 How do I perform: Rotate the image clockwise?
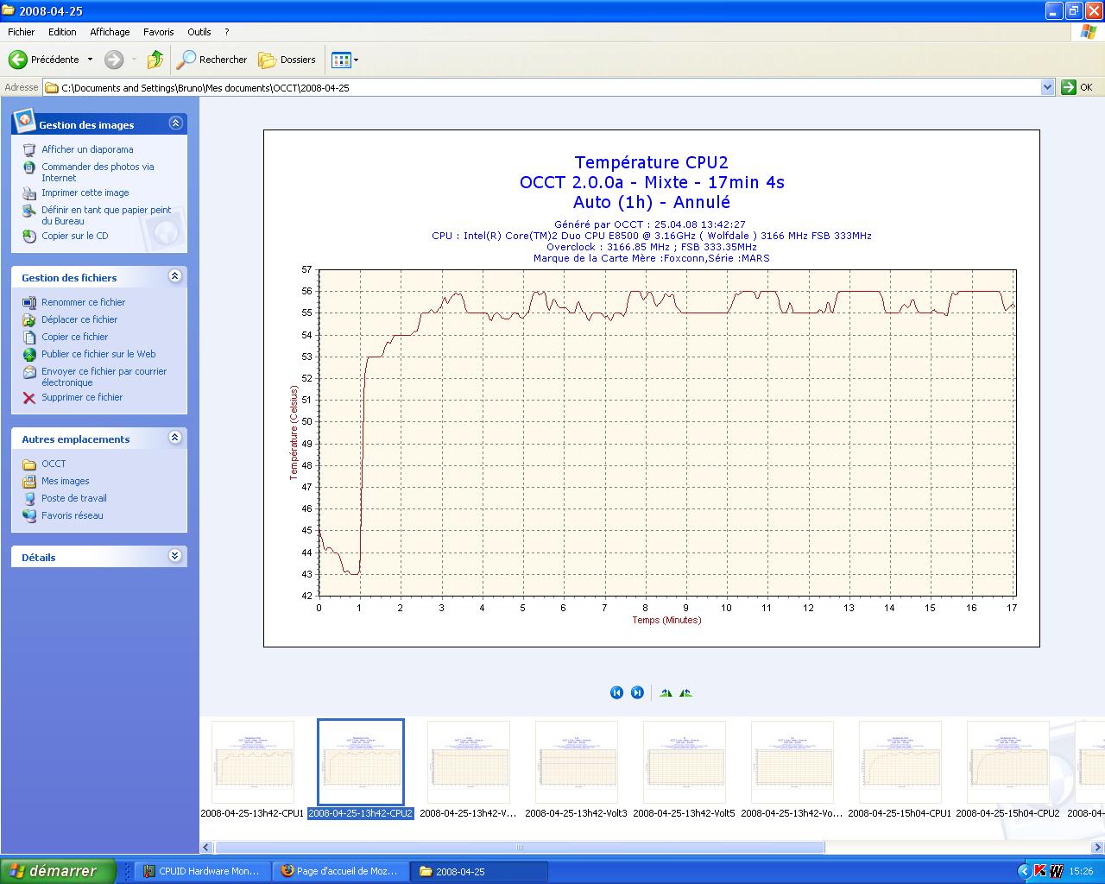tap(666, 692)
